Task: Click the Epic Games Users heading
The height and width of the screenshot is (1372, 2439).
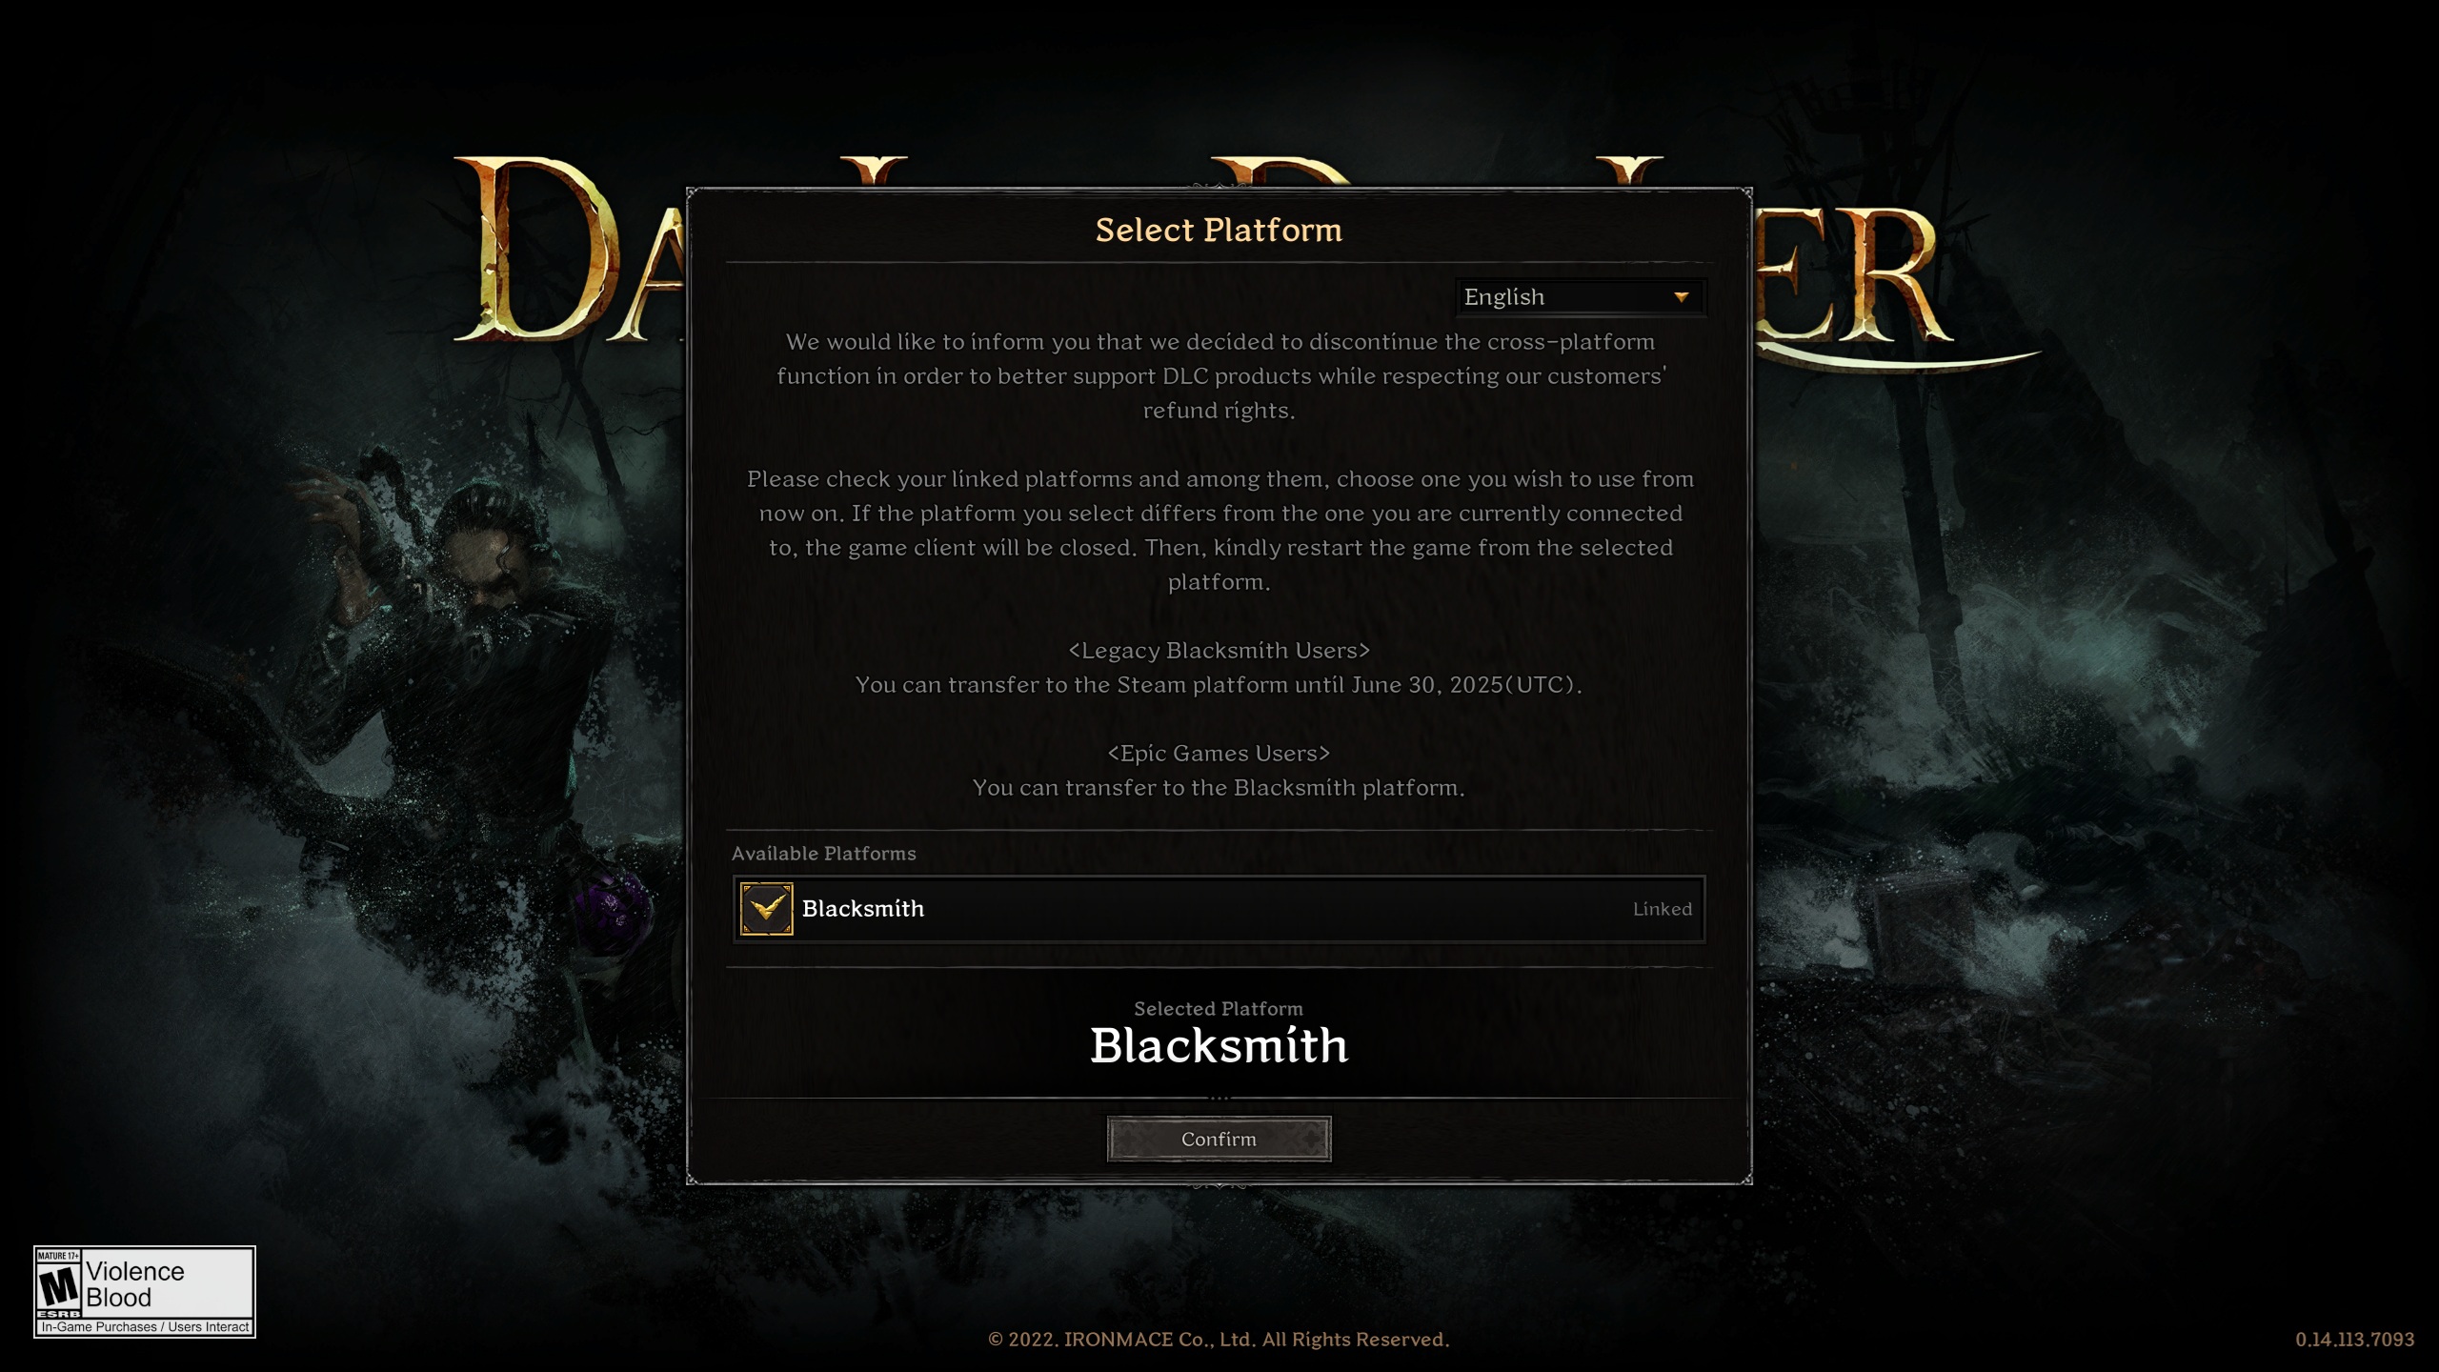Action: coord(1219,754)
